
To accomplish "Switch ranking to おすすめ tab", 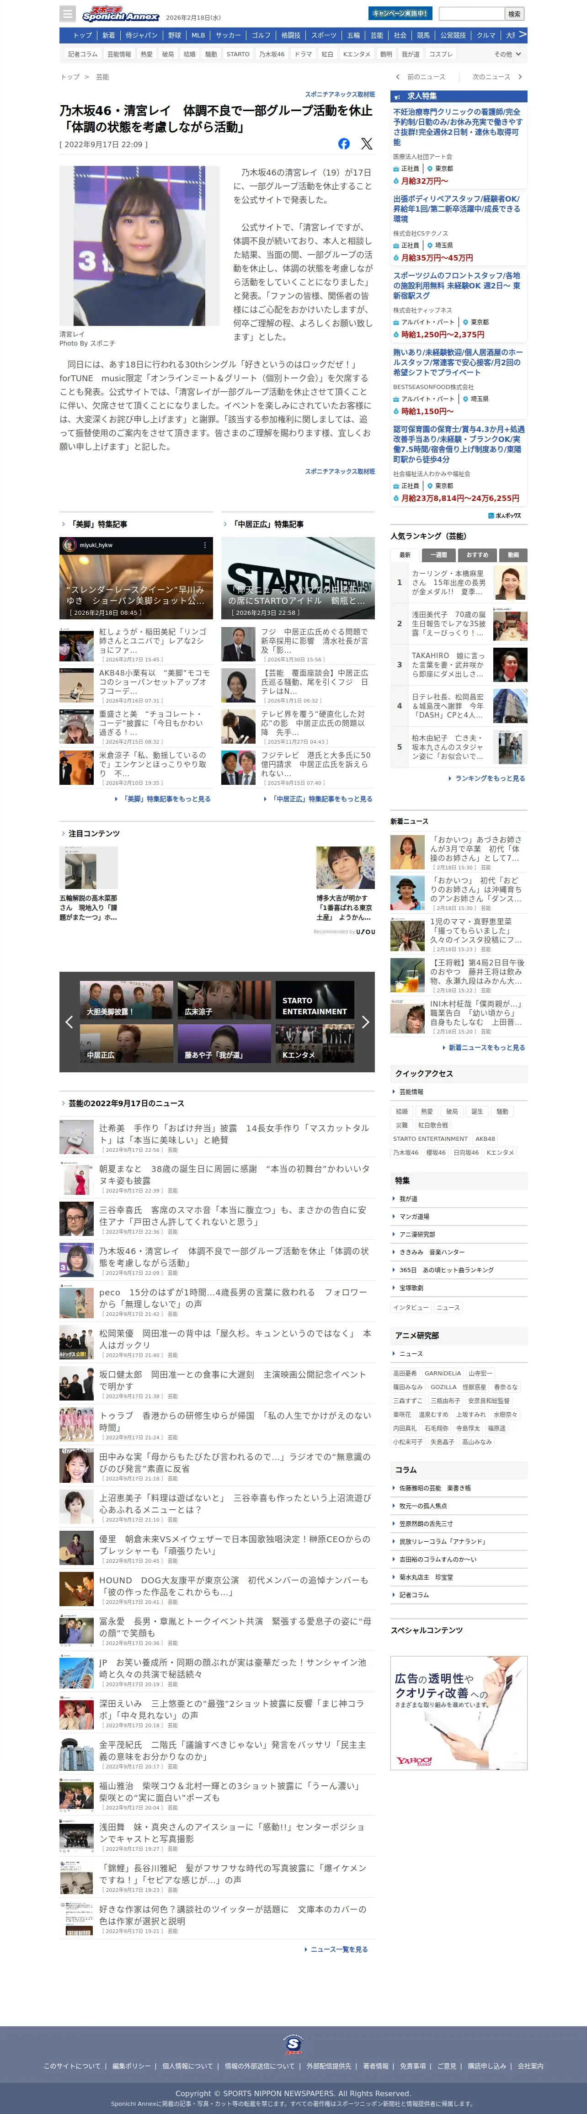I will [x=477, y=555].
